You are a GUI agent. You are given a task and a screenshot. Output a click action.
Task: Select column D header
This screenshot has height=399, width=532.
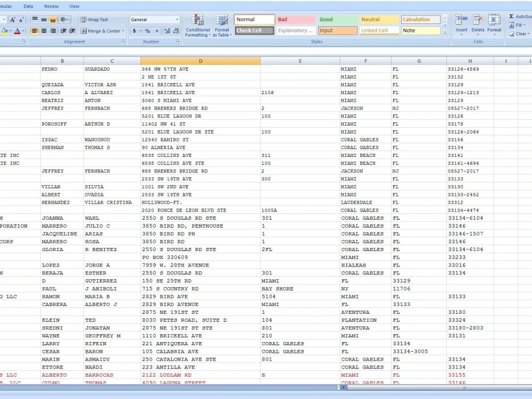pos(201,61)
